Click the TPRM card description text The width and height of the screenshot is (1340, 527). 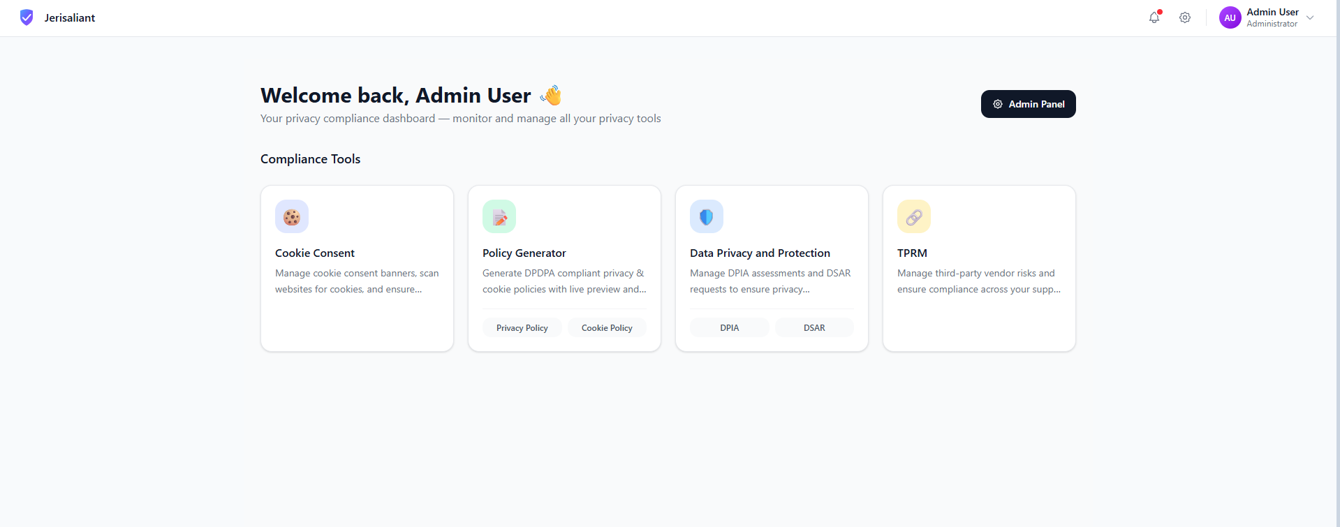(x=978, y=281)
